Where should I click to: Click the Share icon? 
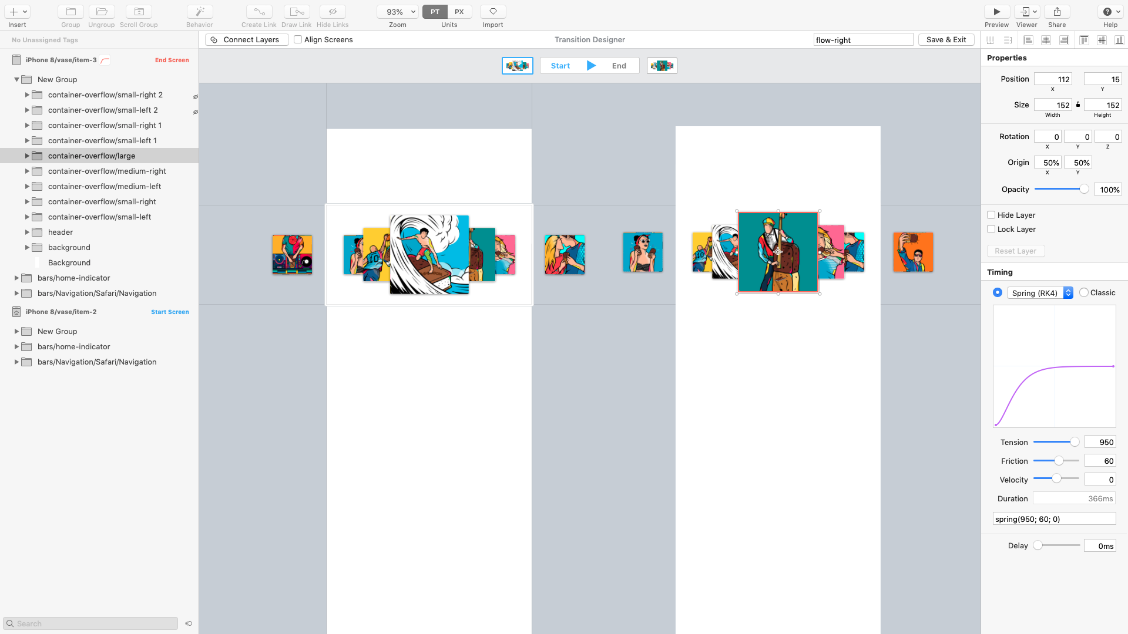[x=1057, y=12]
